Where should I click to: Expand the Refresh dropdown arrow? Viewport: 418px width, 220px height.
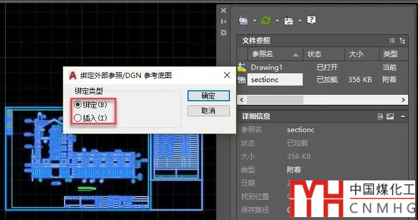pos(277,20)
